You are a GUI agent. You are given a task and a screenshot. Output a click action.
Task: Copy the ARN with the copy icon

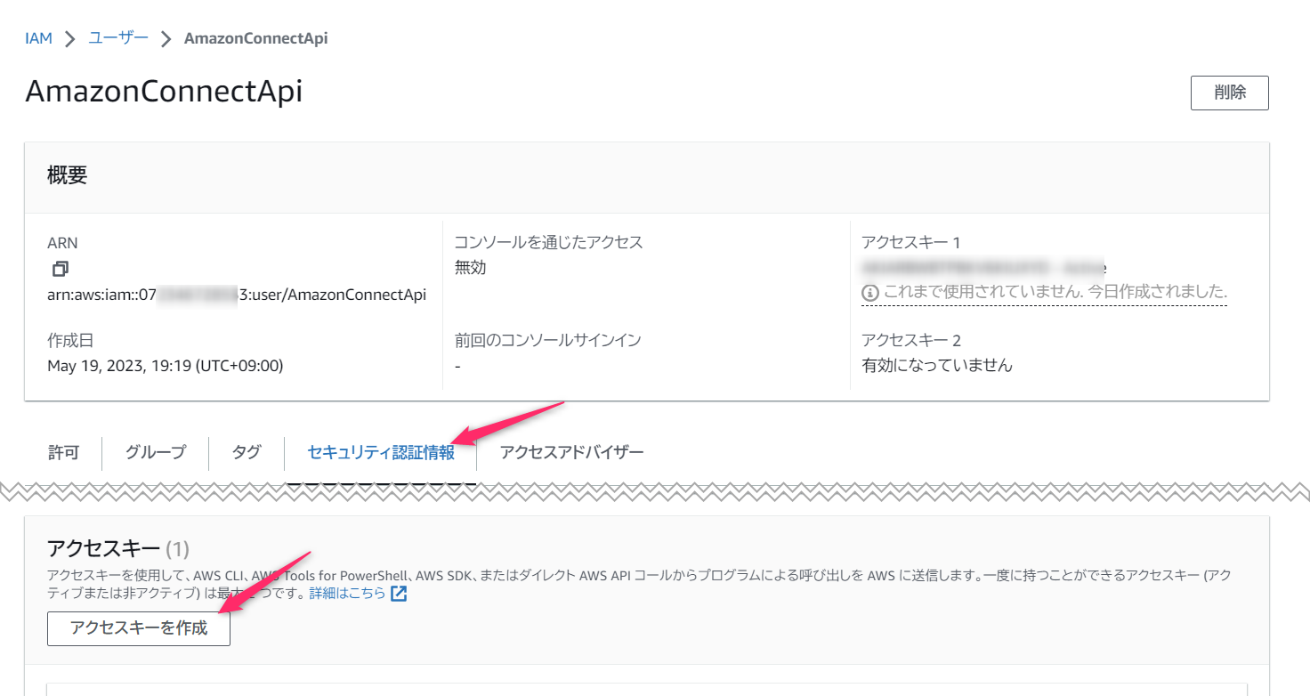(x=61, y=268)
